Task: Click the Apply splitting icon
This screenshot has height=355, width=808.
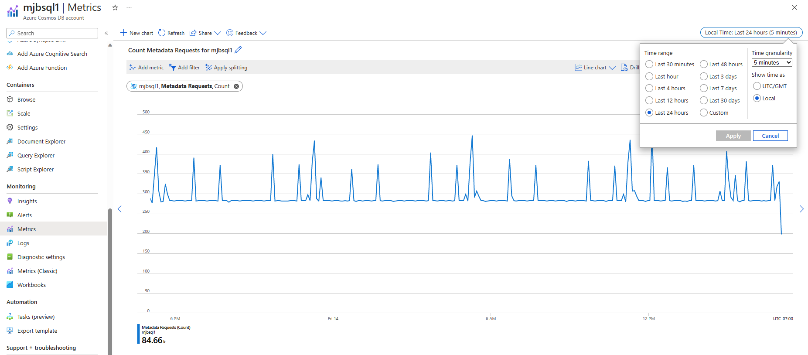Action: [x=209, y=68]
